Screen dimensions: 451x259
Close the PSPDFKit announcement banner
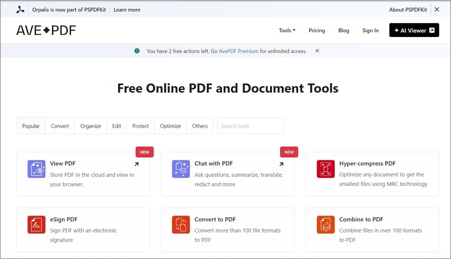[437, 10]
